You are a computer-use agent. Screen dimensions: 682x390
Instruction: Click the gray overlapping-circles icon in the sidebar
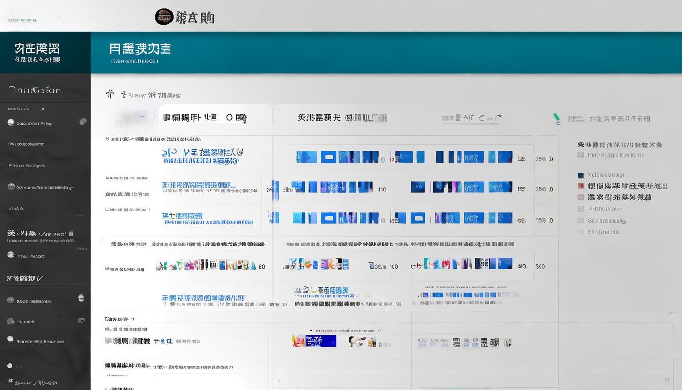pos(83,122)
